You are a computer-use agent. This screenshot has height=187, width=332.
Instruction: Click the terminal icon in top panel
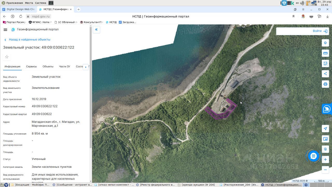tap(51, 3)
